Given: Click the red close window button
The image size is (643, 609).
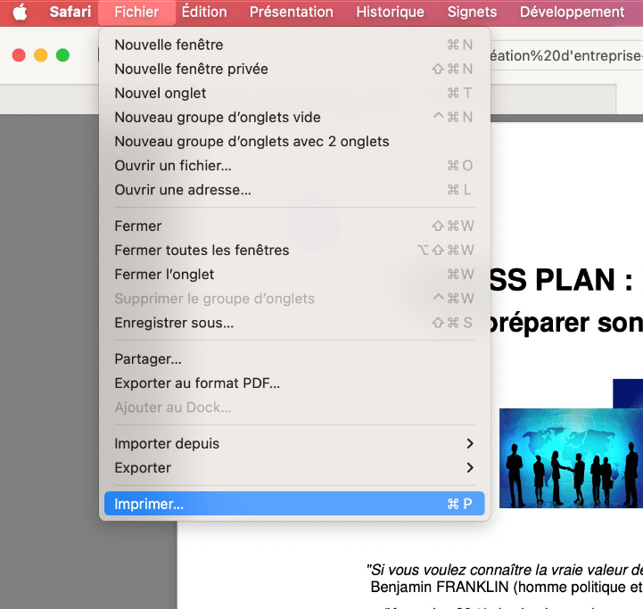Looking at the screenshot, I should click(x=19, y=55).
